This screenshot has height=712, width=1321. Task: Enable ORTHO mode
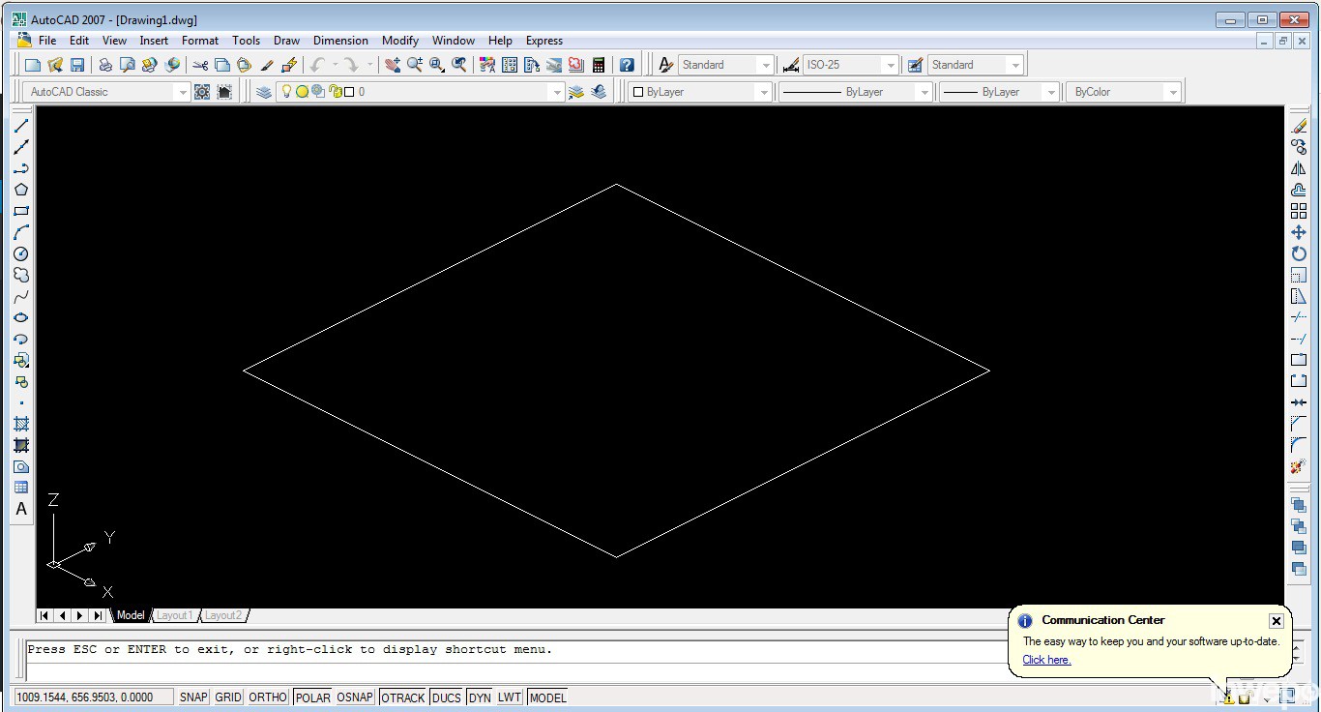click(x=268, y=697)
